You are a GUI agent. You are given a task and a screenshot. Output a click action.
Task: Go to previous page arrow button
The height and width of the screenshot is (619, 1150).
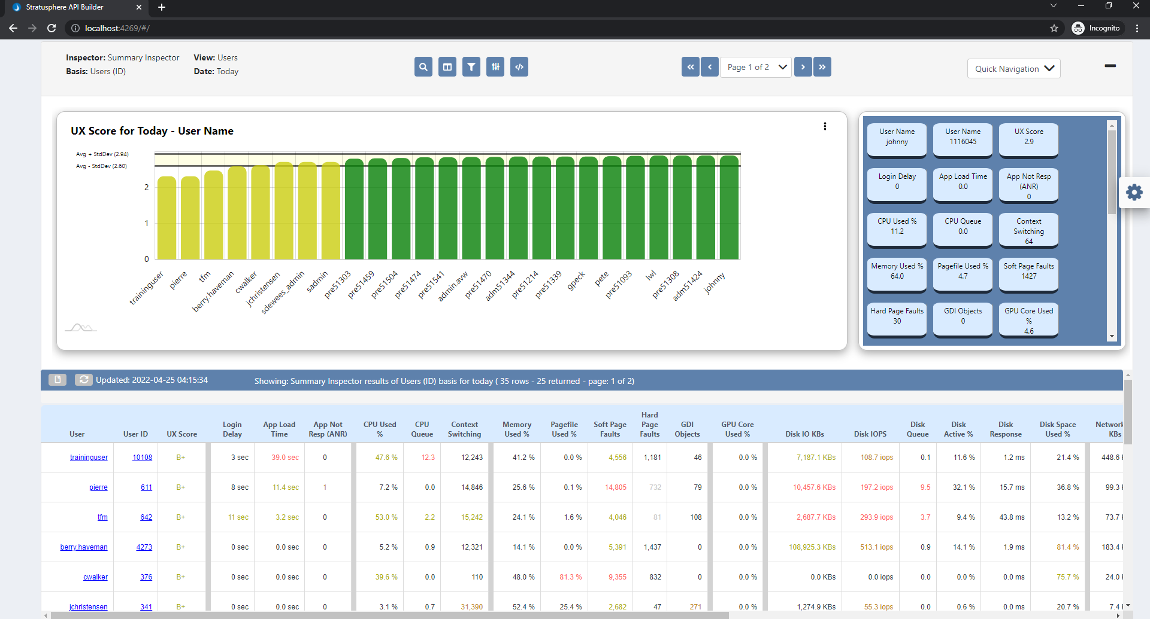[x=710, y=67]
